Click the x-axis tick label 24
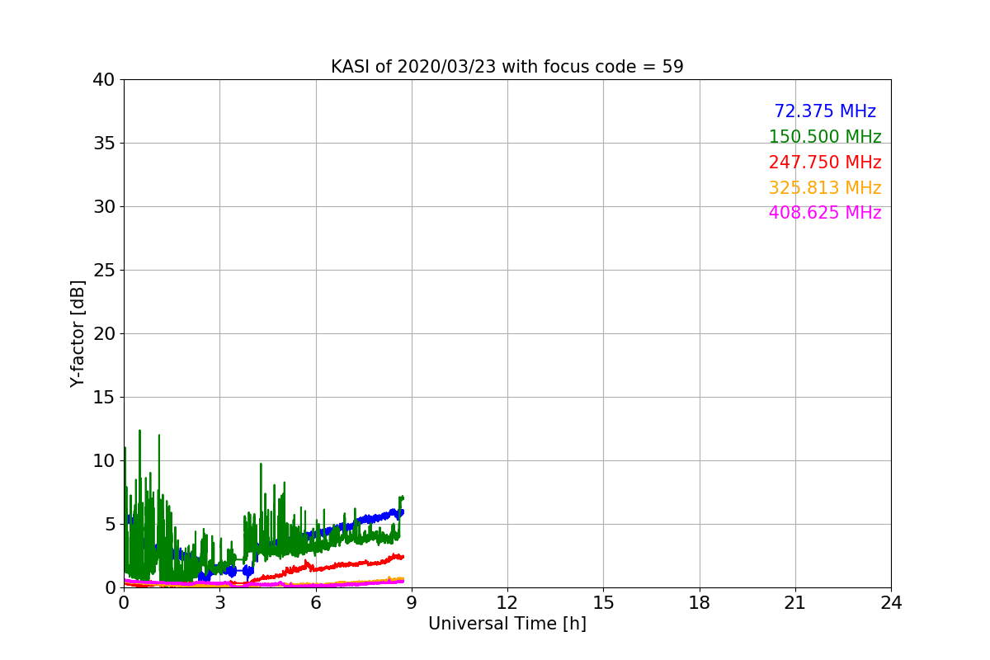This screenshot has height=660, width=990. (891, 603)
